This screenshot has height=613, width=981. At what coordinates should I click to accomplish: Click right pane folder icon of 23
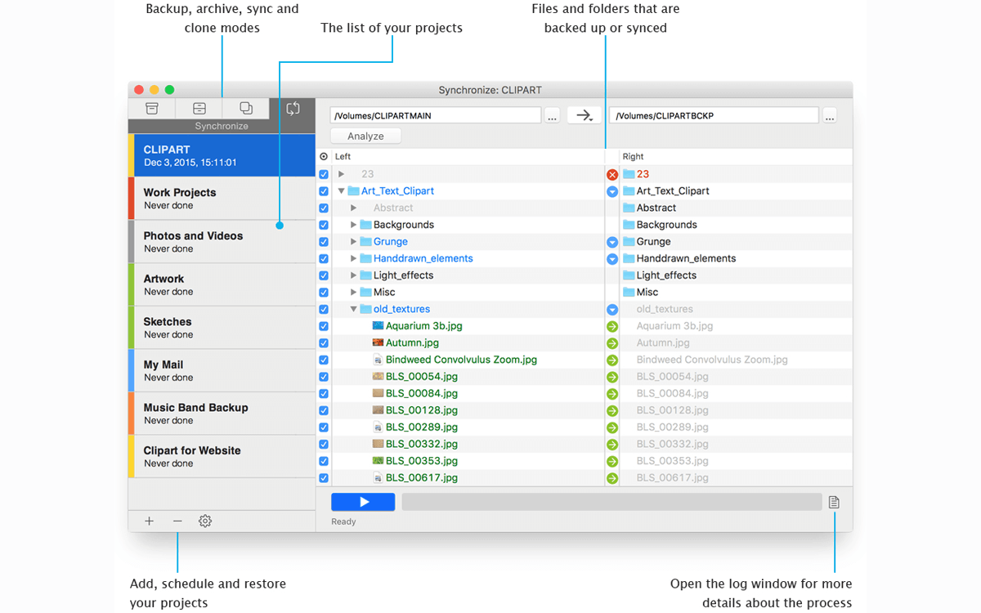[629, 174]
